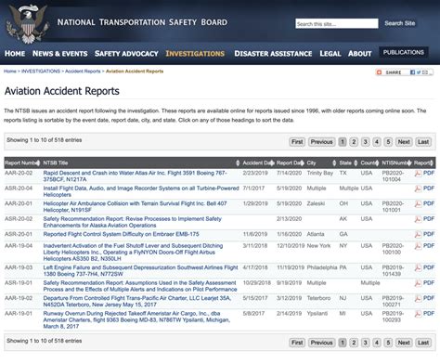Open Safety Advocacy menu

pos(126,54)
